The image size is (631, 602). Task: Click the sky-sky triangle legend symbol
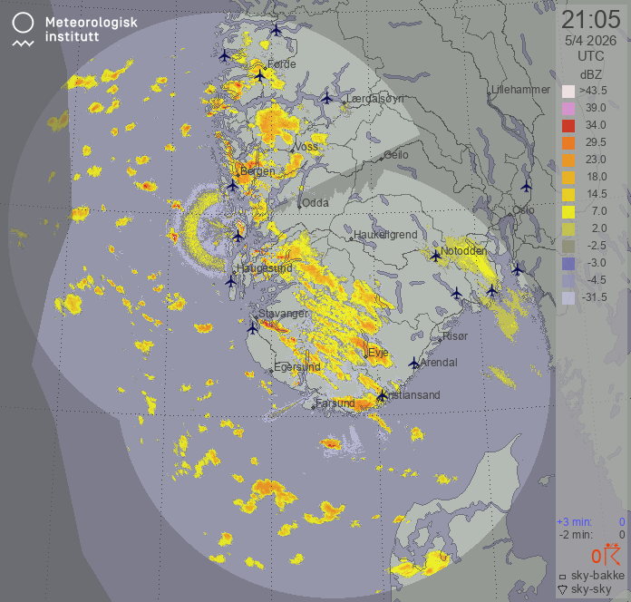tap(563, 590)
